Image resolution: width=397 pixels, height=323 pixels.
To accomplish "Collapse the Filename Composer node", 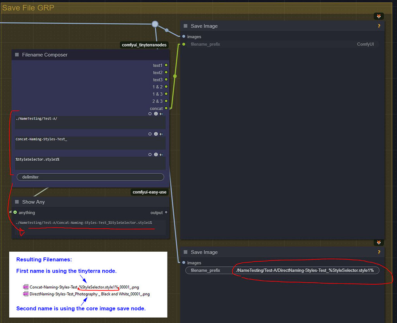I will click(x=16, y=55).
